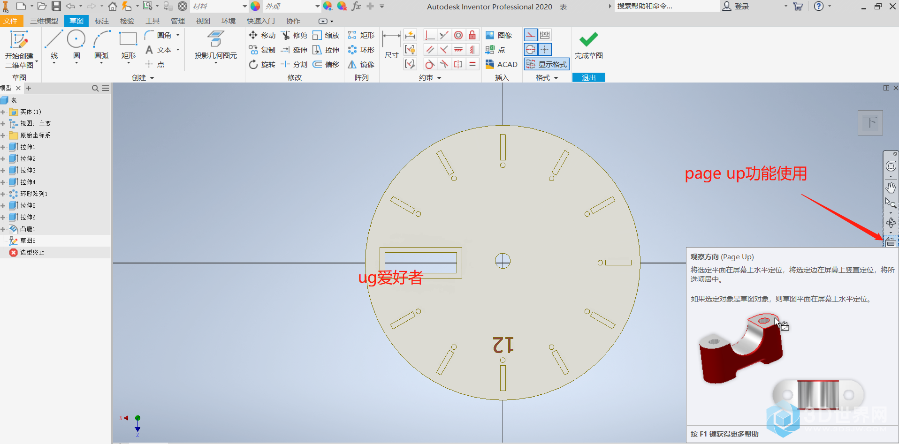Apply the Fix (lock) constraint
The height and width of the screenshot is (444, 899).
click(472, 35)
